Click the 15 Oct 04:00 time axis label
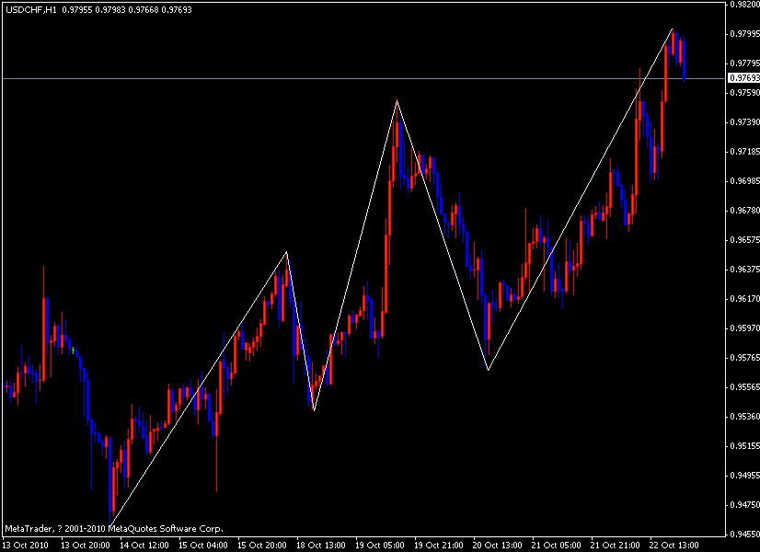Image resolution: width=760 pixels, height=552 pixels. pyautogui.click(x=203, y=546)
